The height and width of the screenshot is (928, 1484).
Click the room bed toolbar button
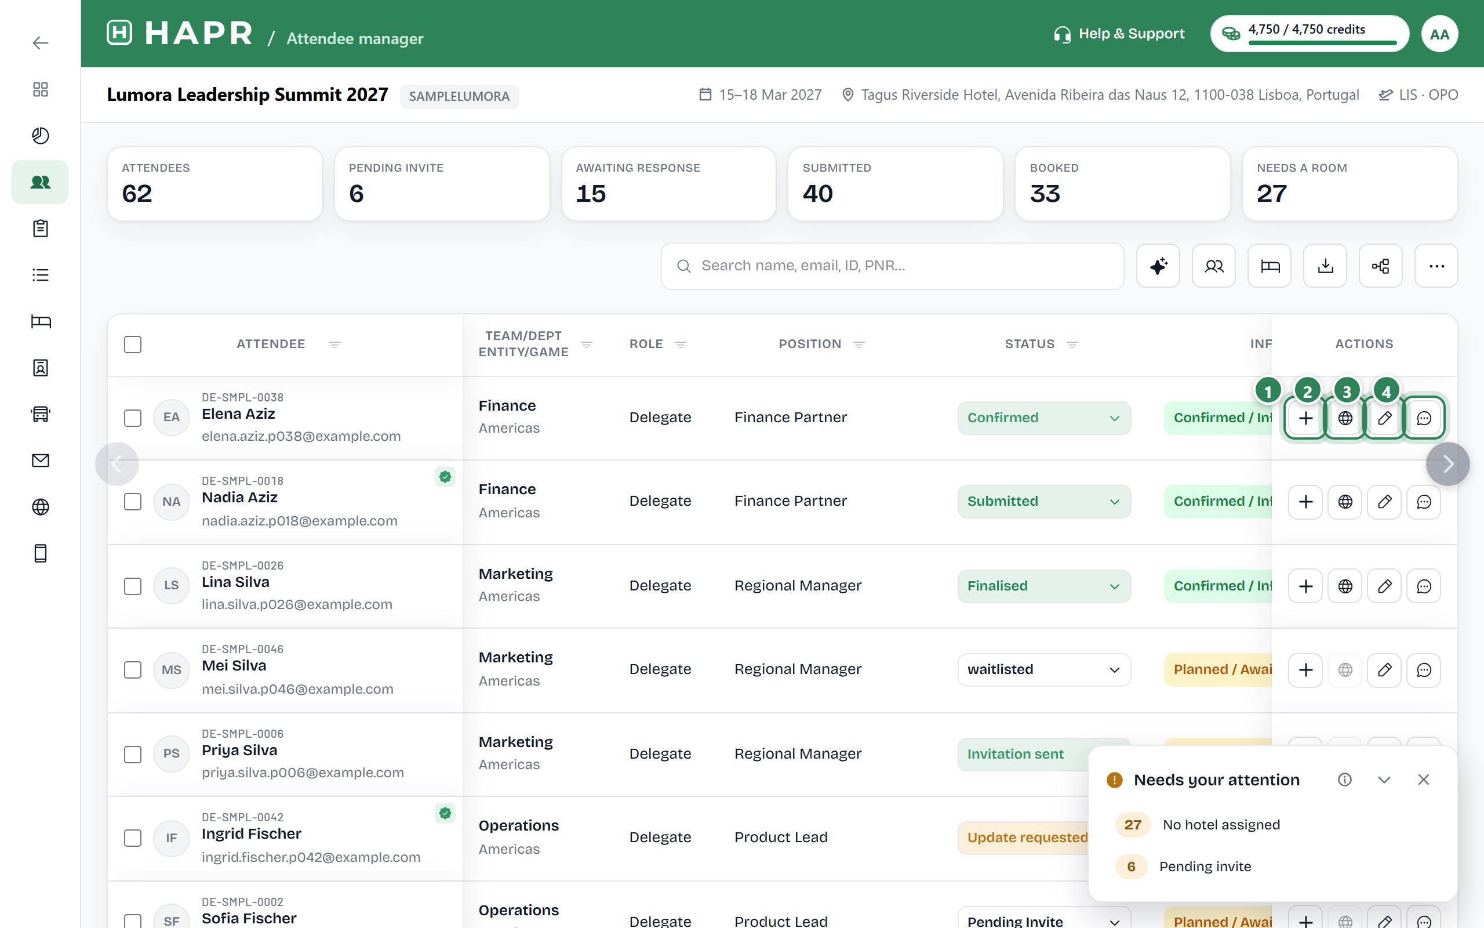point(1270,266)
